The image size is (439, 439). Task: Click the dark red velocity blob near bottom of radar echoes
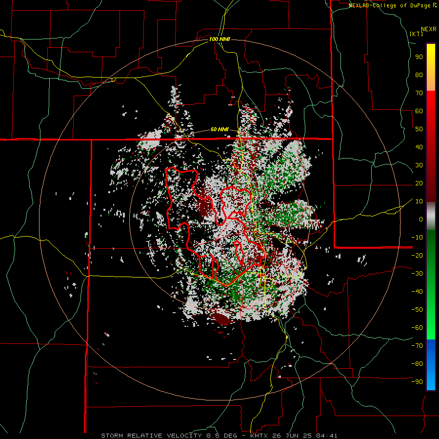click(x=221, y=319)
